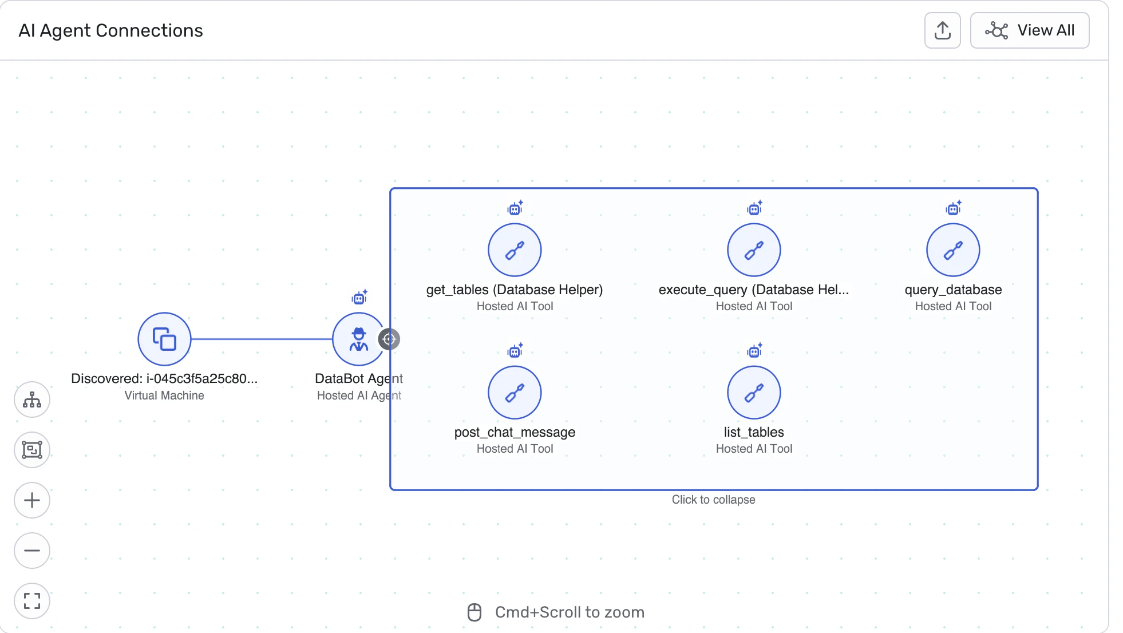
Task: Open the execute_query tool node
Action: (x=754, y=250)
